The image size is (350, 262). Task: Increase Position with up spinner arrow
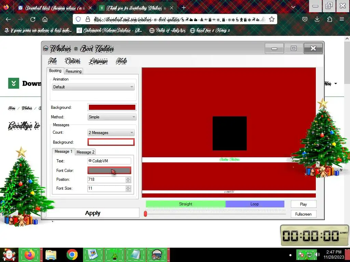point(128,178)
